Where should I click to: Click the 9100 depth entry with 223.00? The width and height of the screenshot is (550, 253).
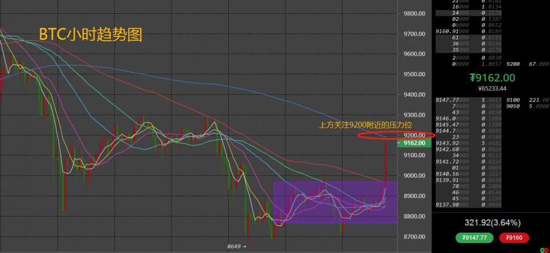tap(526, 100)
